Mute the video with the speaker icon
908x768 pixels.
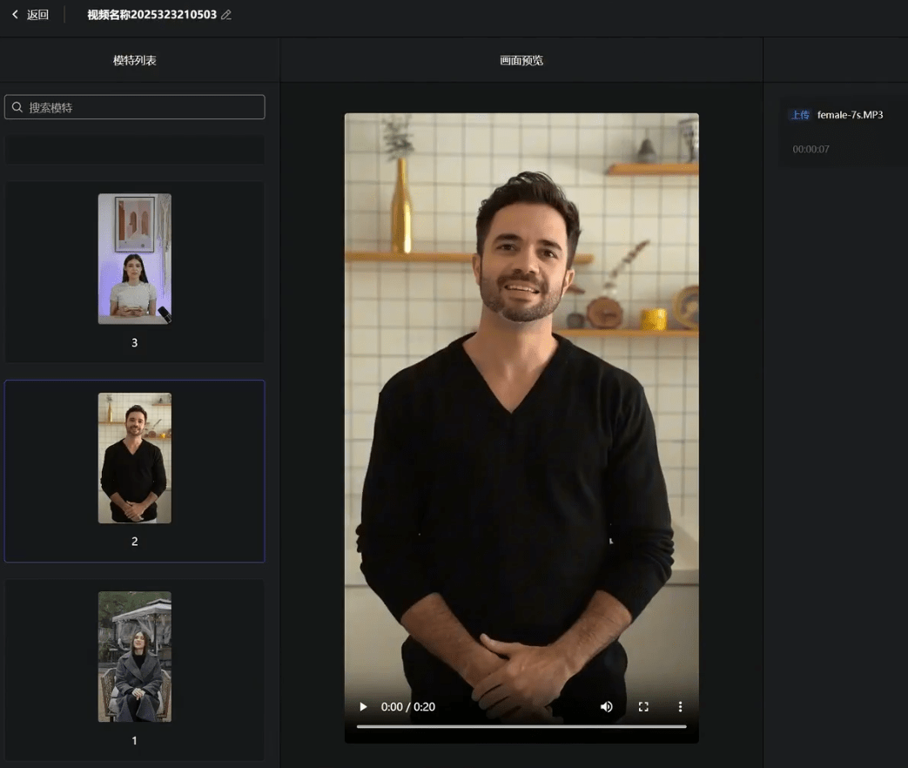tap(607, 707)
